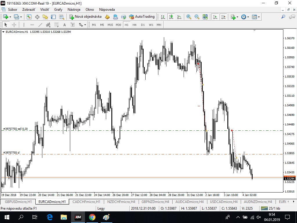The width and height of the screenshot is (297, 223).
Task: Open the MQL5 community cloud icon
Action: coord(115,17)
